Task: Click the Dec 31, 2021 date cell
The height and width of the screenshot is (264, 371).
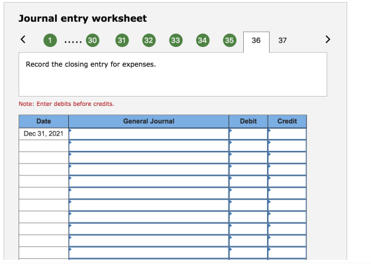Action: click(x=44, y=134)
